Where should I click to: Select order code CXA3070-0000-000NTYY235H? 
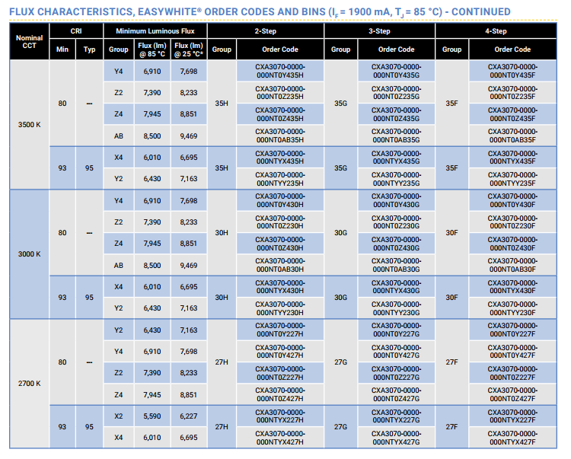click(x=280, y=179)
